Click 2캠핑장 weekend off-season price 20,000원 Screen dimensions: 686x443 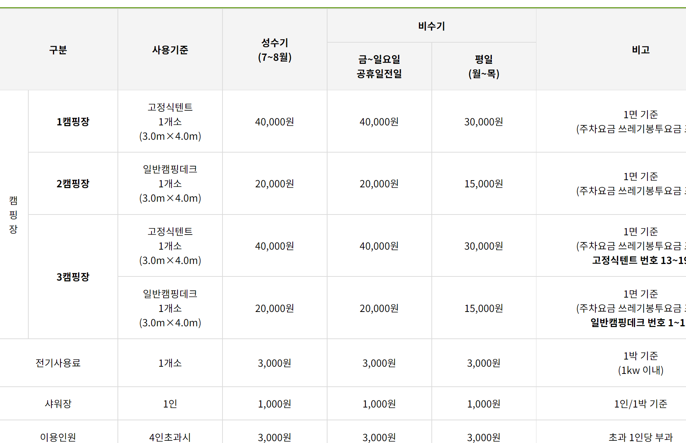click(379, 184)
